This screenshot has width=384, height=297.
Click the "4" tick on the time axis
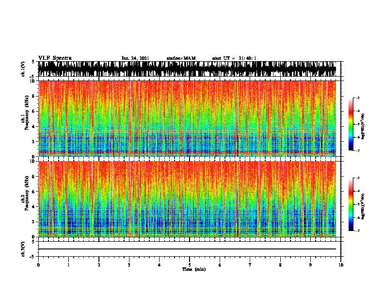click(160, 265)
